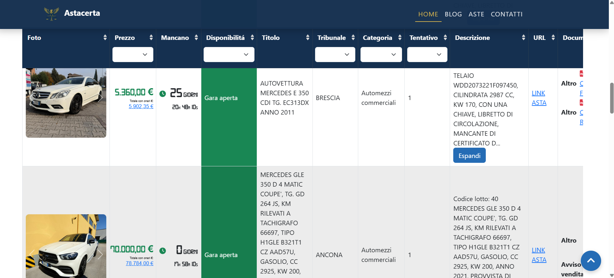Open total price link 5.902,35 €
The width and height of the screenshot is (614, 278).
(x=141, y=106)
